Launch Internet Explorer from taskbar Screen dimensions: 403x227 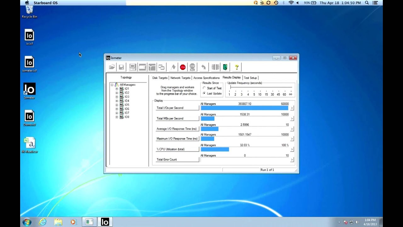43,222
